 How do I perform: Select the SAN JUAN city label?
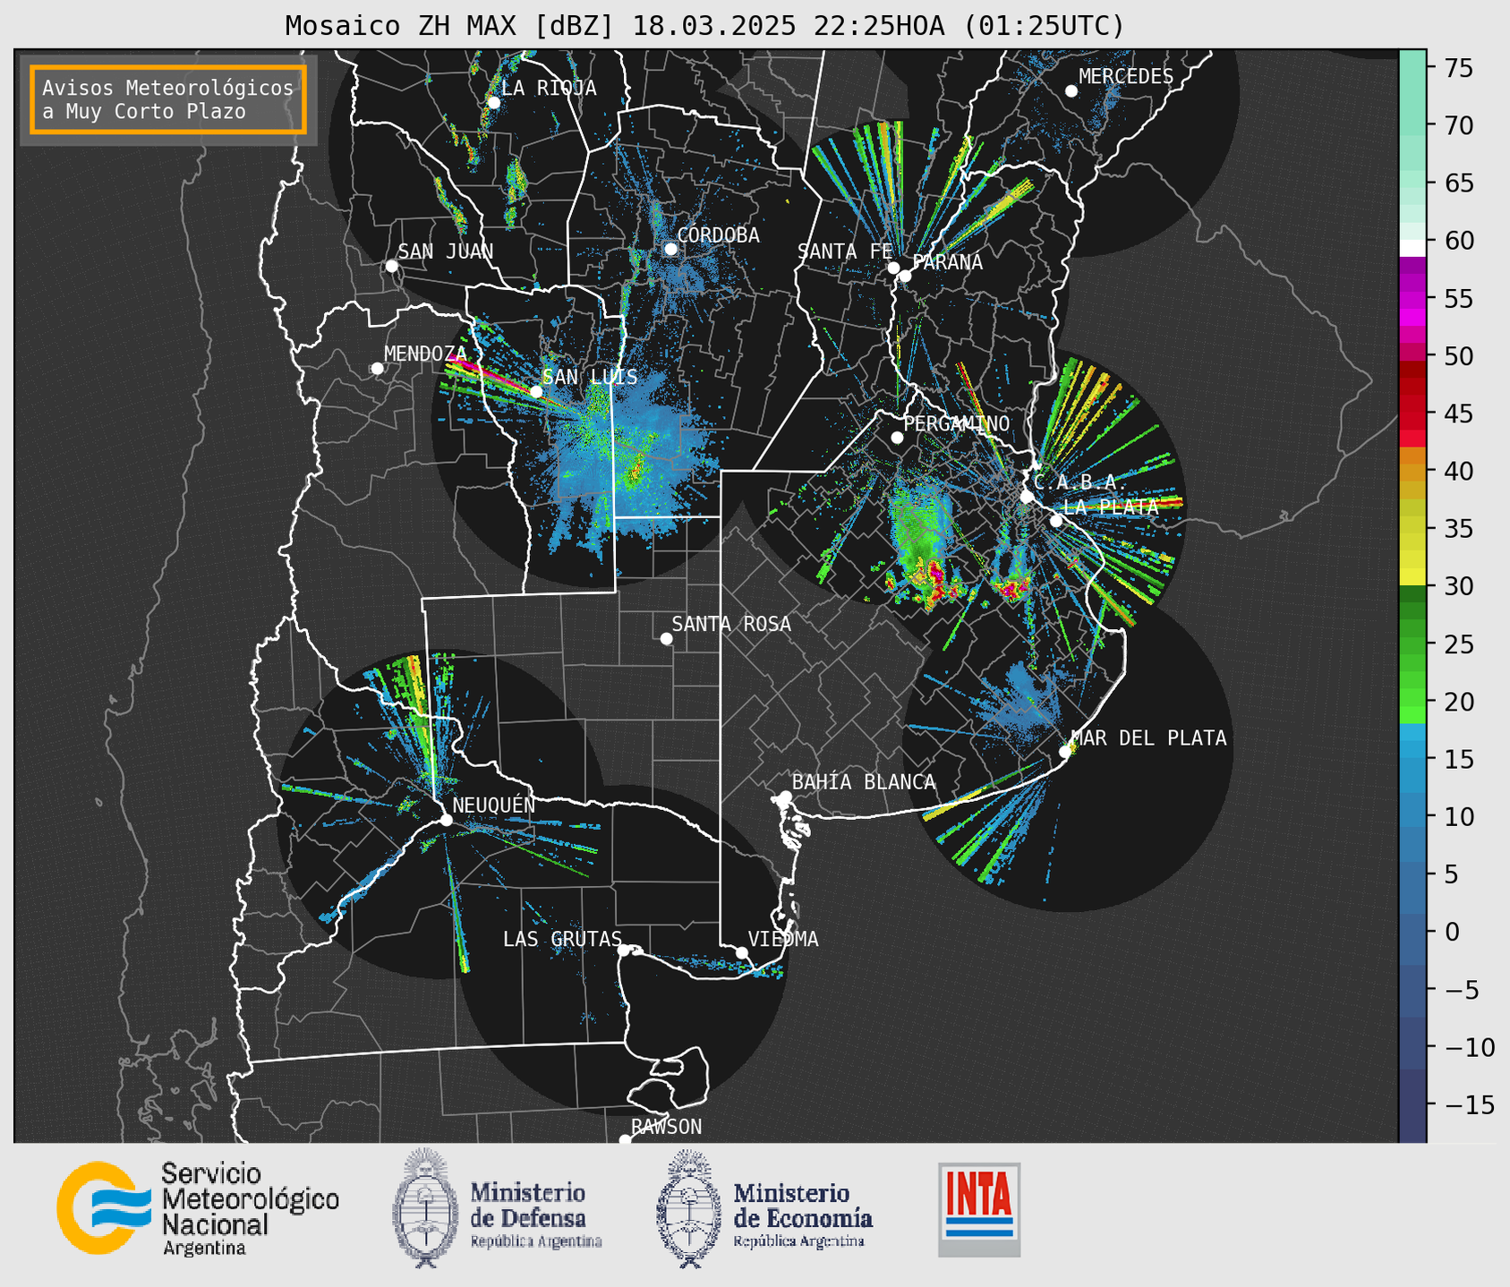pos(446,251)
